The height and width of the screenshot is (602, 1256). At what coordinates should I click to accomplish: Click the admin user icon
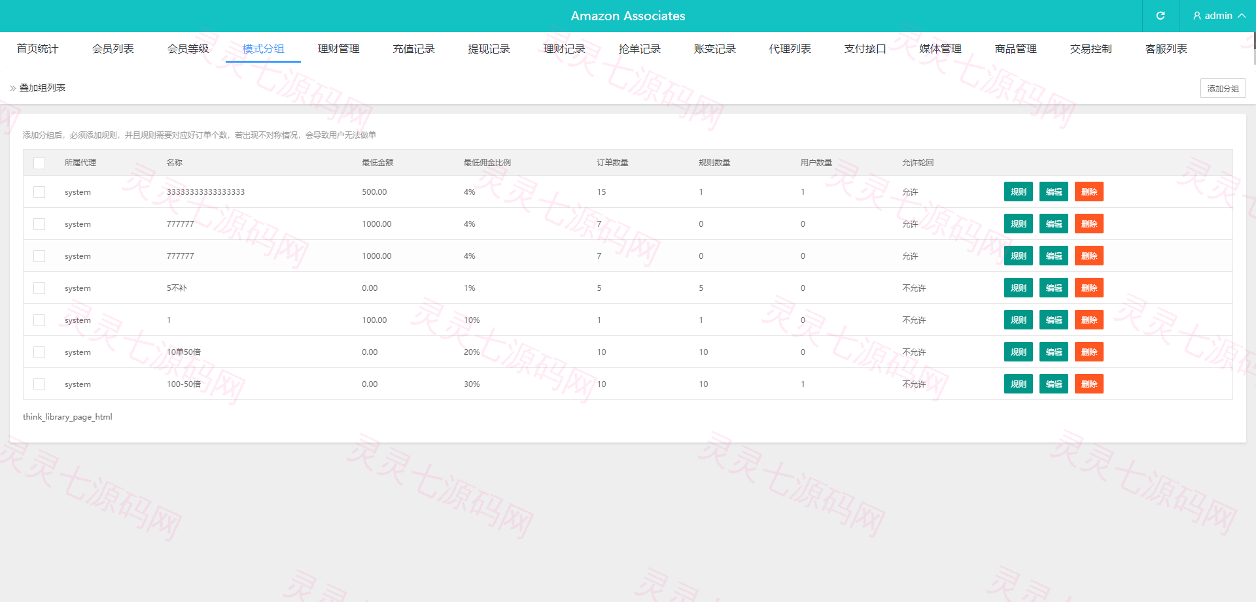point(1197,16)
